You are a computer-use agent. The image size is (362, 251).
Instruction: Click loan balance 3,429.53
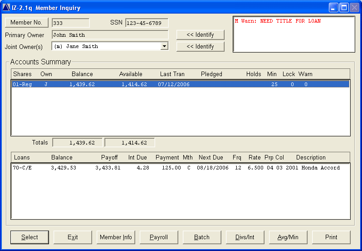(64, 168)
